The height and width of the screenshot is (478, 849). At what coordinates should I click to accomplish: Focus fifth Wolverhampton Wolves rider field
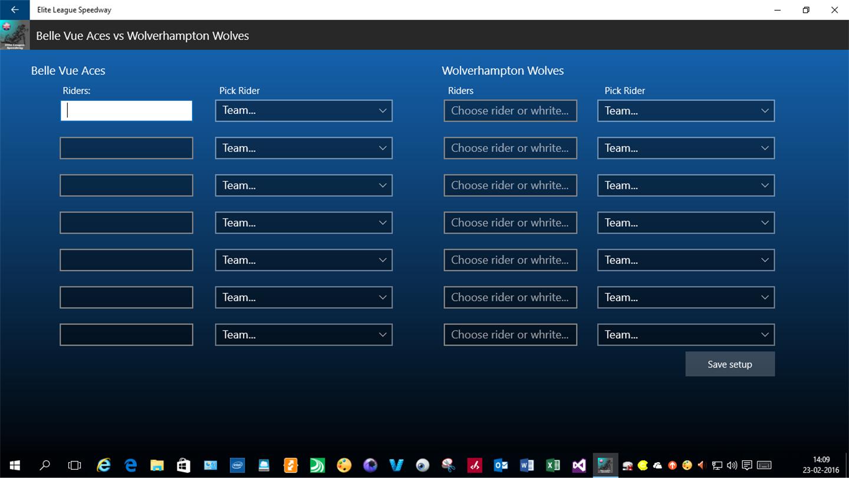[x=511, y=260]
